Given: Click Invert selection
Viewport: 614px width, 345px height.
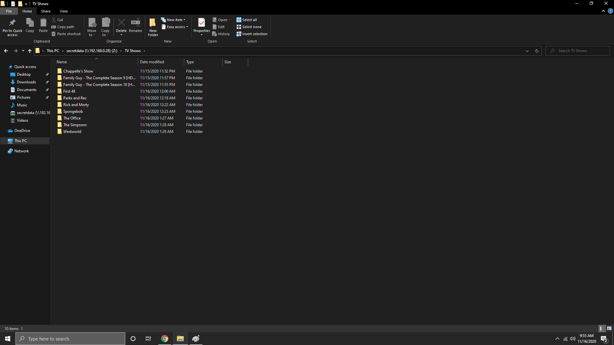Looking at the screenshot, I should click(252, 34).
